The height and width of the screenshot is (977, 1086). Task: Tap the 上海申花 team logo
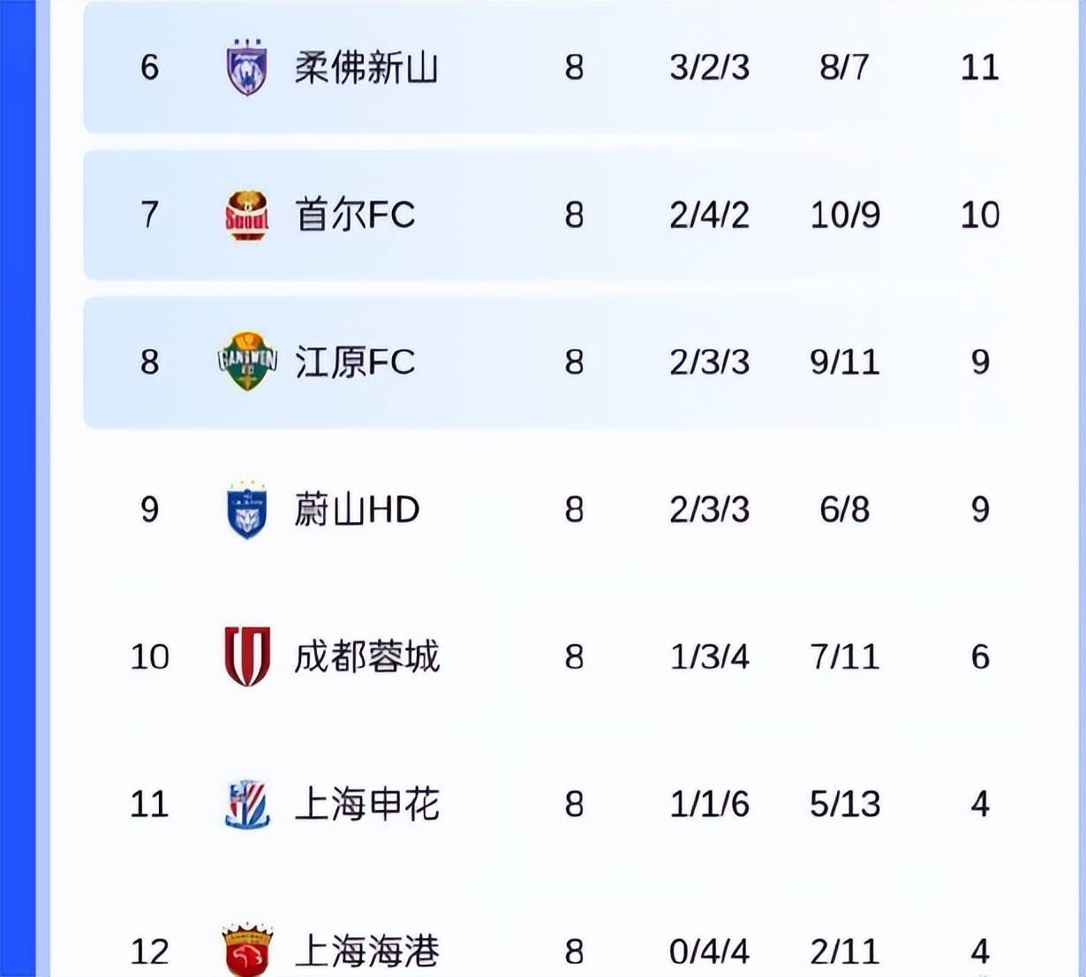(x=247, y=804)
